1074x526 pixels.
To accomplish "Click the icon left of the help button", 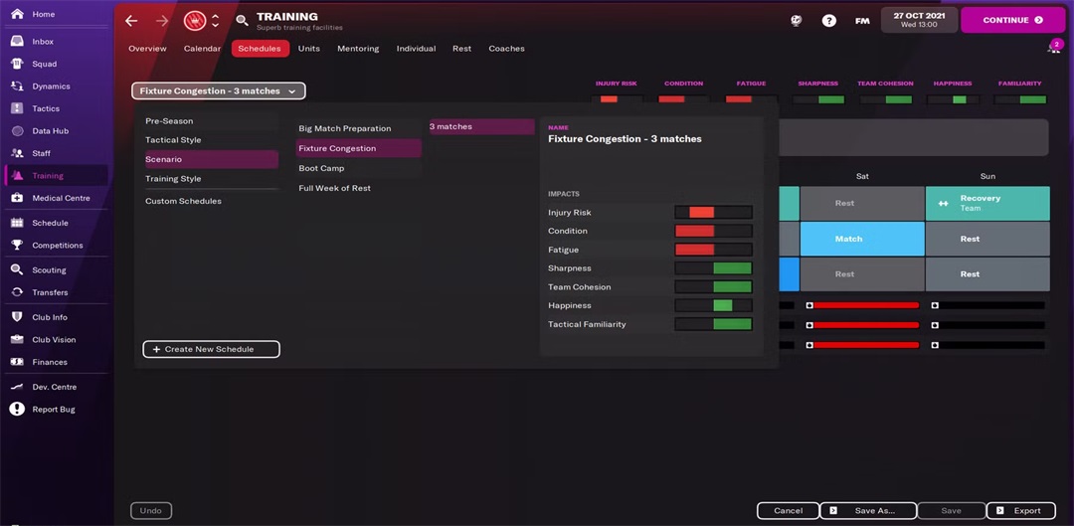I will coord(796,21).
